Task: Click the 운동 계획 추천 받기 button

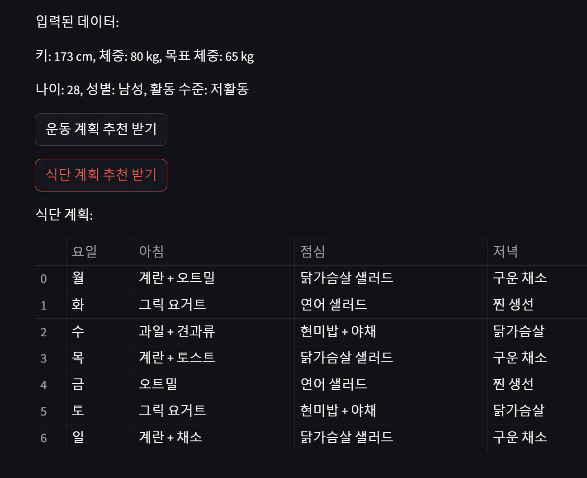Action: click(x=101, y=129)
